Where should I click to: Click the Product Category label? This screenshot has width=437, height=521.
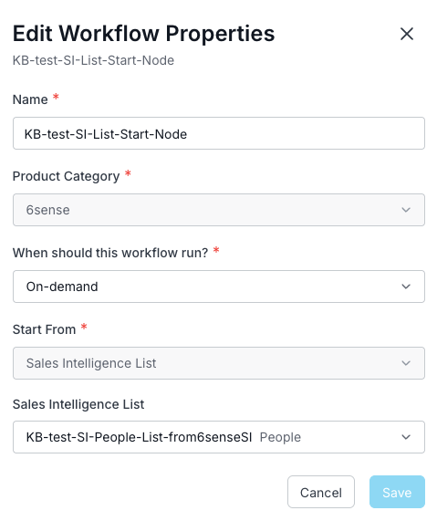(66, 176)
